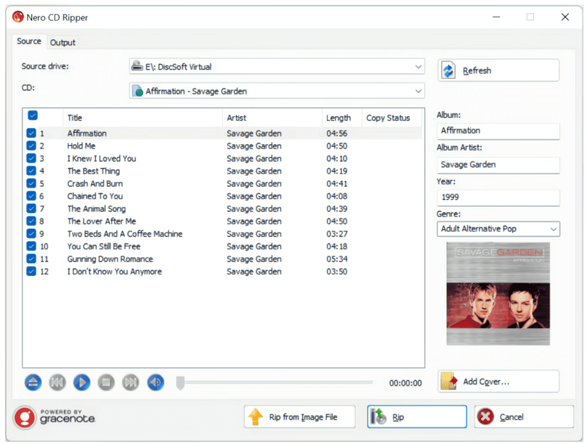Screen dimensions: 586x444
Task: Click the Eject disc icon
Action: click(33, 382)
